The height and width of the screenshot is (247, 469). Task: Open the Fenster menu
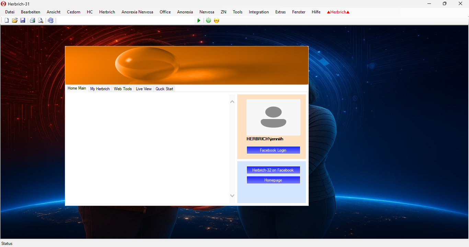click(x=299, y=12)
